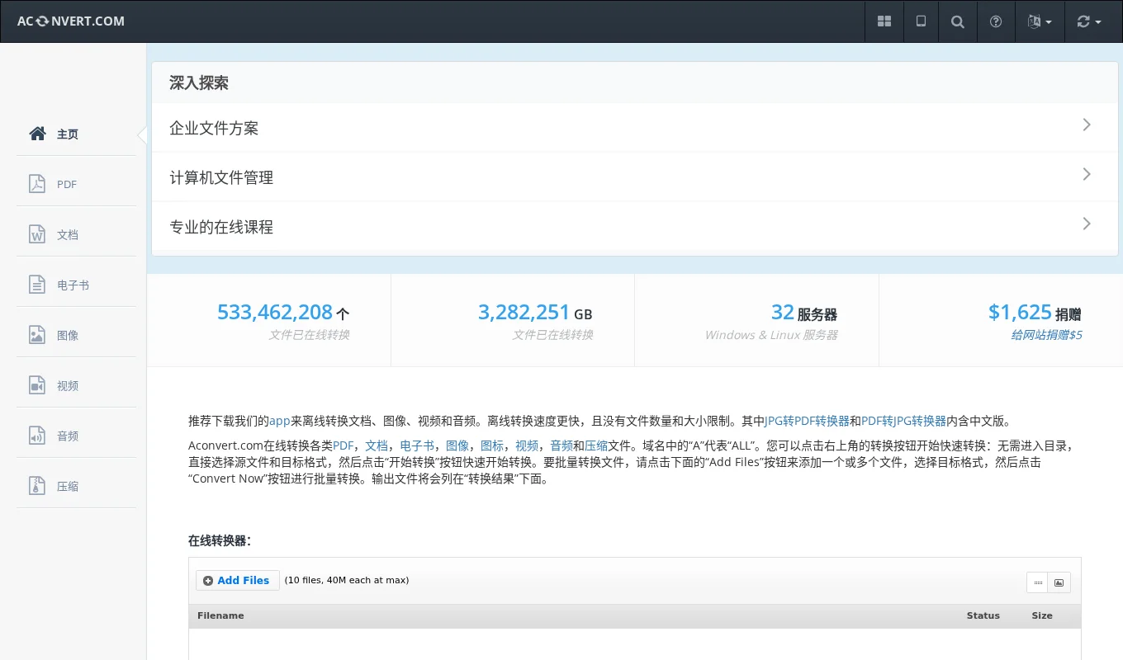
Task: Click the mobile device icon in header
Action: click(921, 21)
